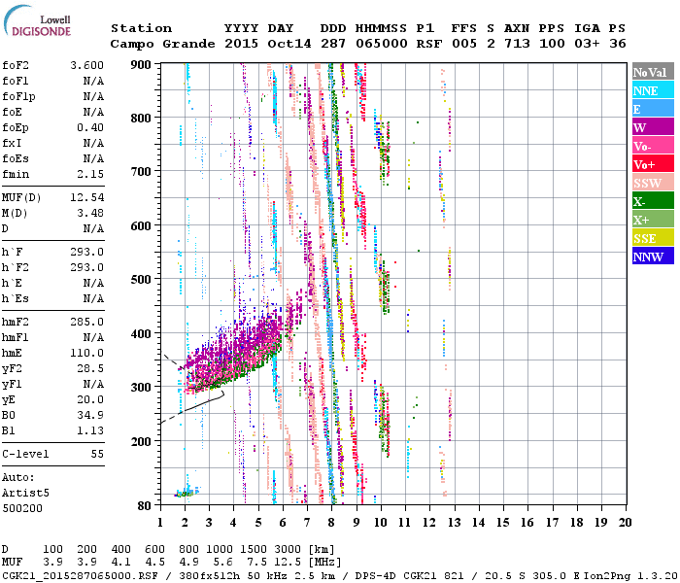Click the RSF P1 value
Viewport: 680px width, 583px height.
pyautogui.click(x=429, y=44)
